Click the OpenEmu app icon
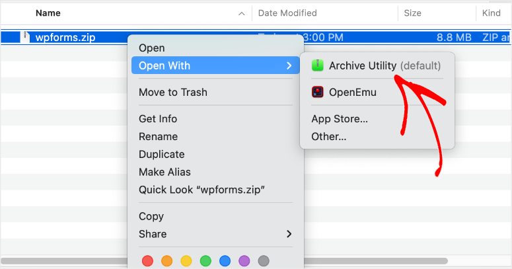This screenshot has width=512, height=269. (x=317, y=92)
